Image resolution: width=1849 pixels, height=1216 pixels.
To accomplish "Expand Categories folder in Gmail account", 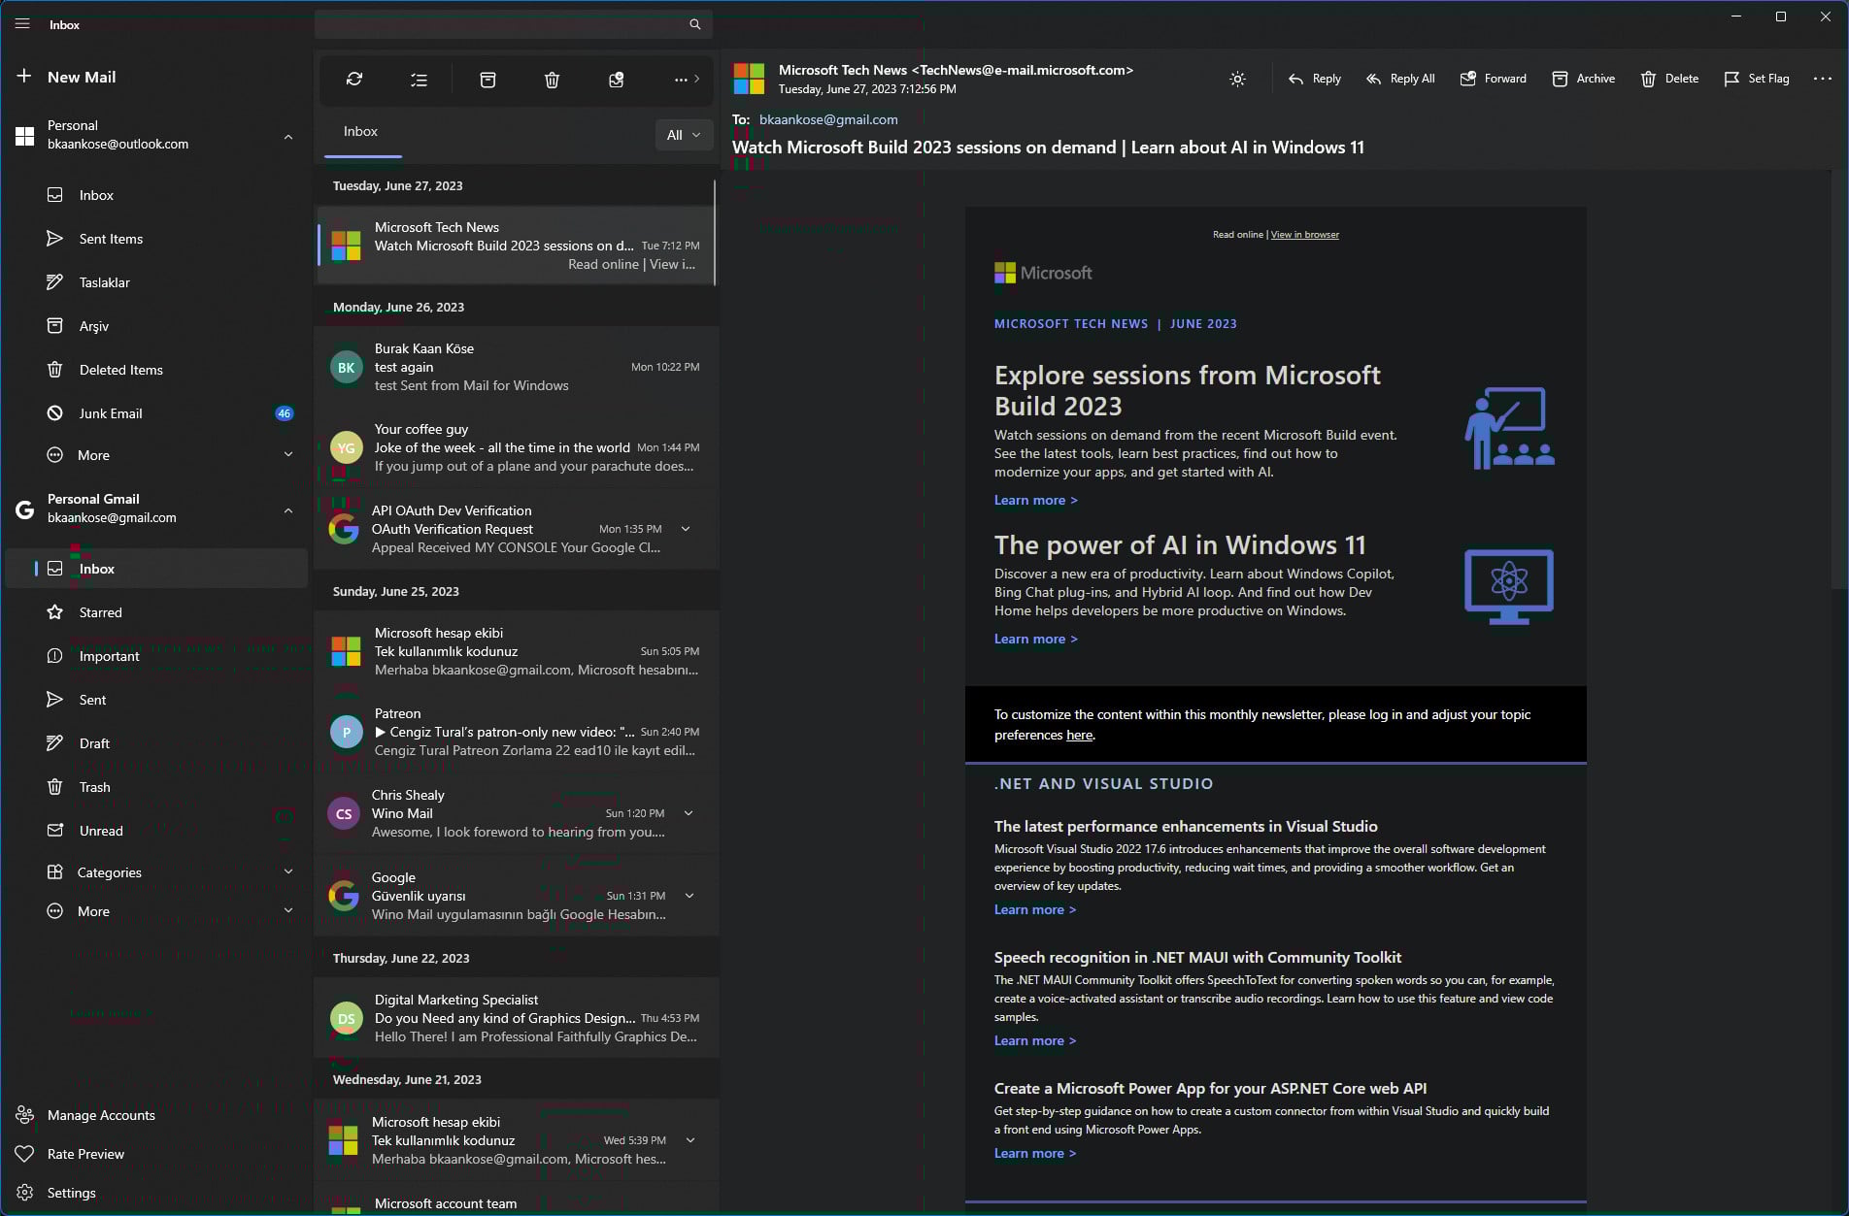I will tap(288, 871).
